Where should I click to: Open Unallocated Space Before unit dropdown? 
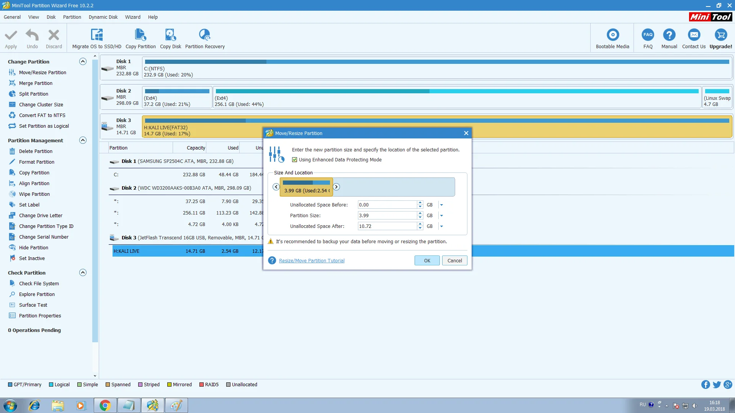click(x=441, y=205)
